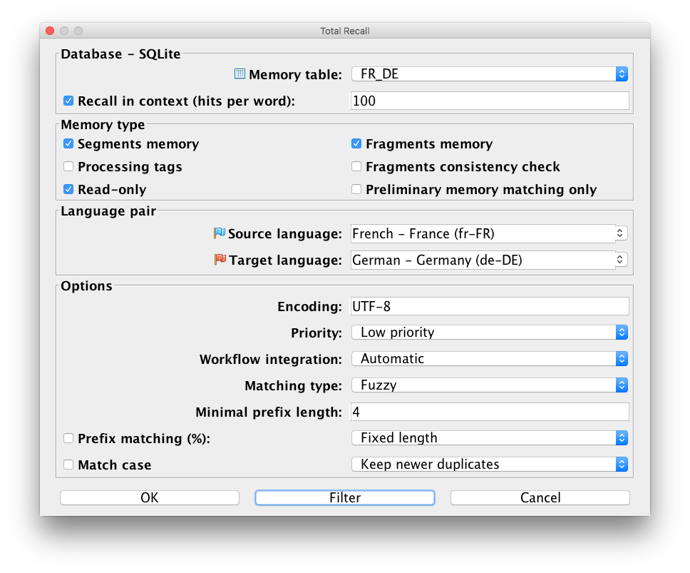Click the red target language flag icon
This screenshot has height=573, width=690.
click(220, 260)
